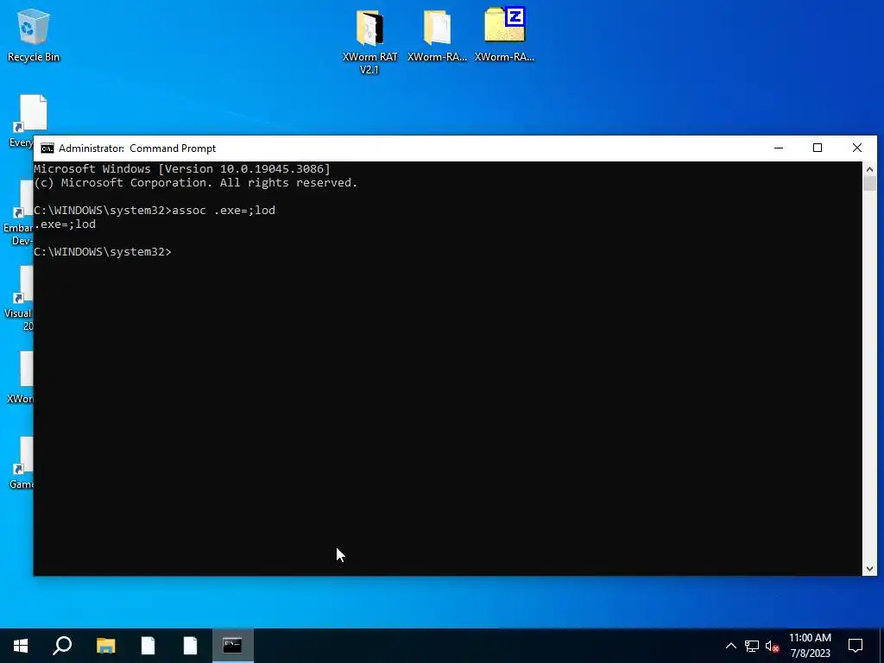Open the network status tray icon
The image size is (884, 663).
point(752,646)
